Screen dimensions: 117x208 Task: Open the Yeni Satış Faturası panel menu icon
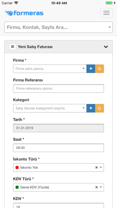click(12, 47)
